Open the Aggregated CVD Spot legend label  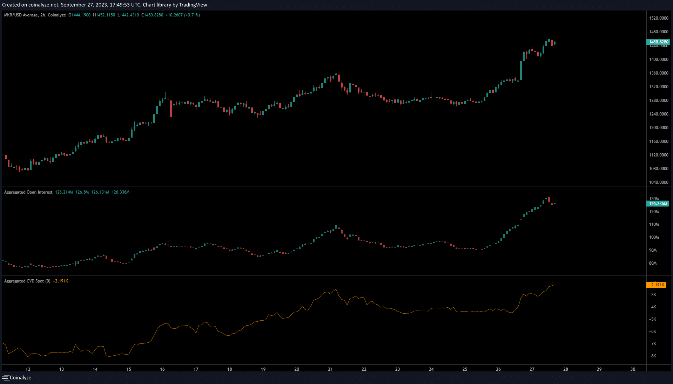27,281
